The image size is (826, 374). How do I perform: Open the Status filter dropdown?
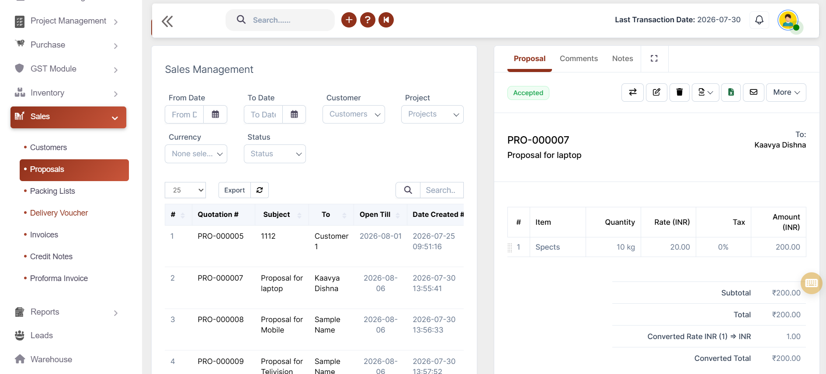coord(274,154)
